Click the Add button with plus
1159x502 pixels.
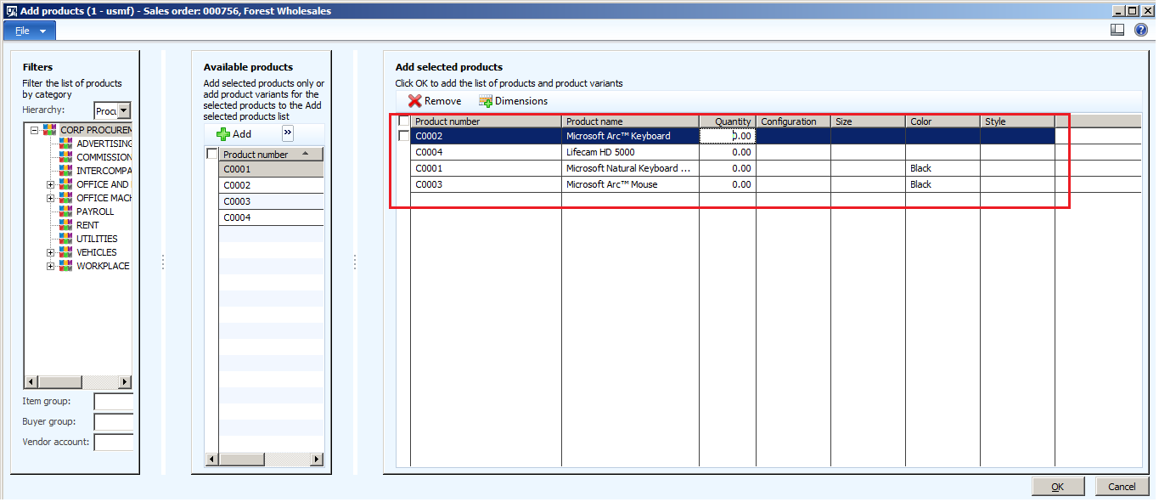tap(234, 134)
